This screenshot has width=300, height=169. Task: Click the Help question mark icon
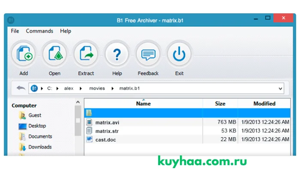pos(117,54)
